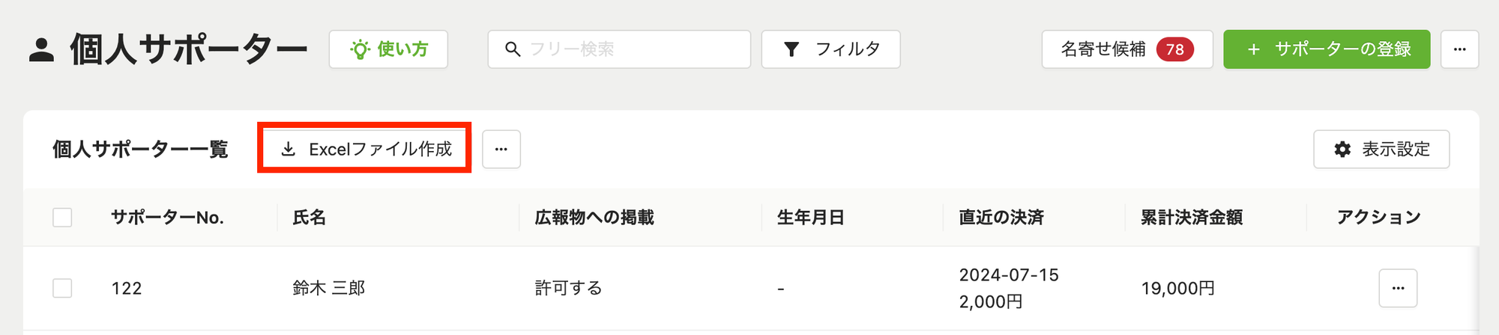Click the funnel filter icon
Viewport: 1499px width, 335px height.
(791, 49)
